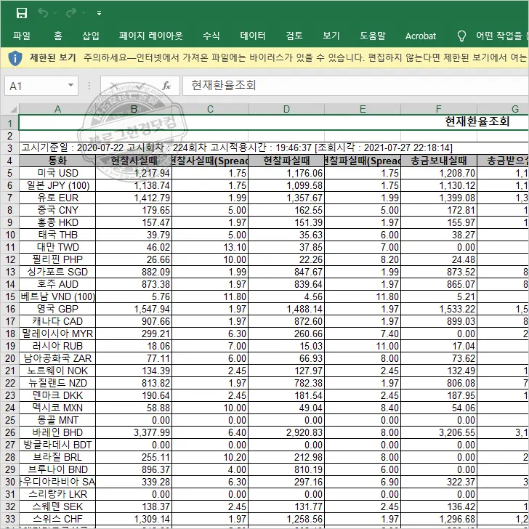
Task: Open the Acrobat ribbon tab
Action: [x=421, y=36]
